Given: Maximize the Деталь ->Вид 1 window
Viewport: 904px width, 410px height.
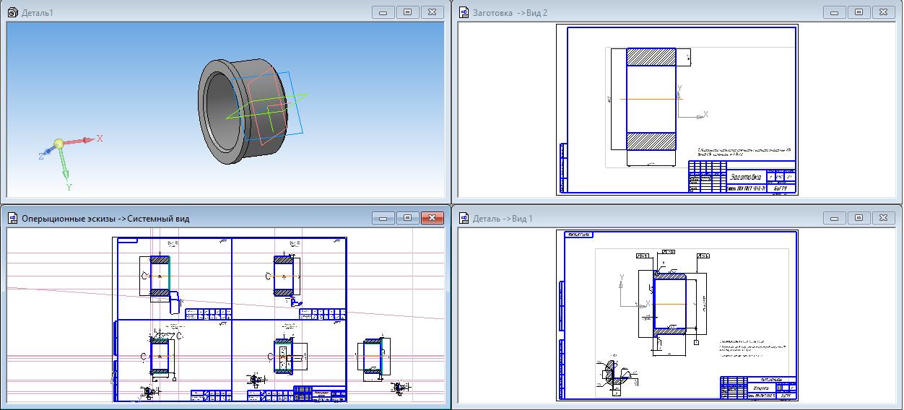Looking at the screenshot, I should pos(859,217).
